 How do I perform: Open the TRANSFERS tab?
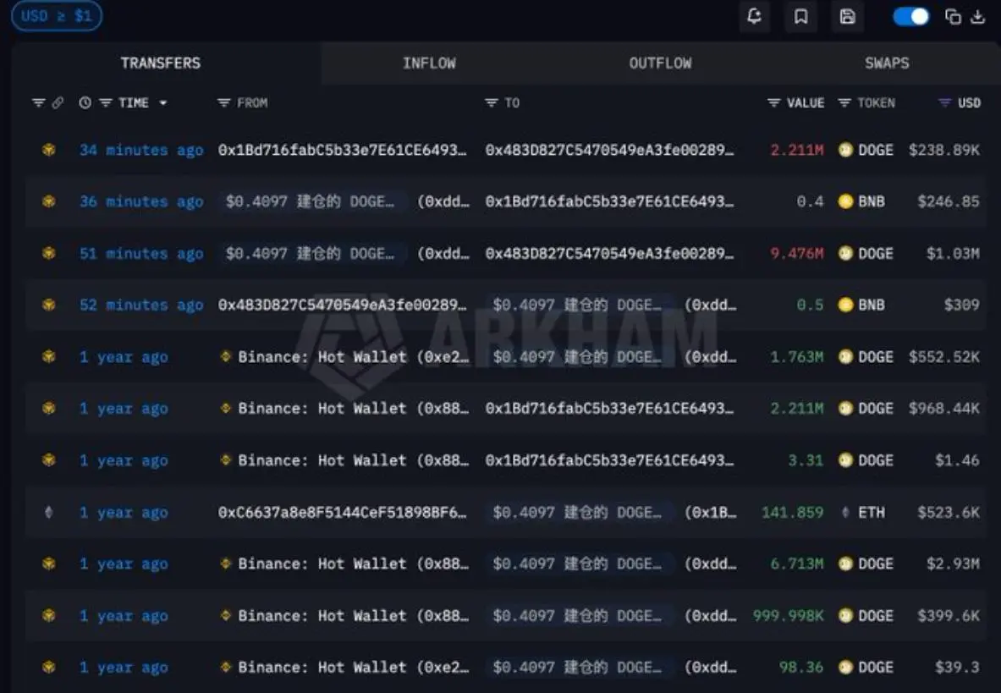pyautogui.click(x=160, y=63)
